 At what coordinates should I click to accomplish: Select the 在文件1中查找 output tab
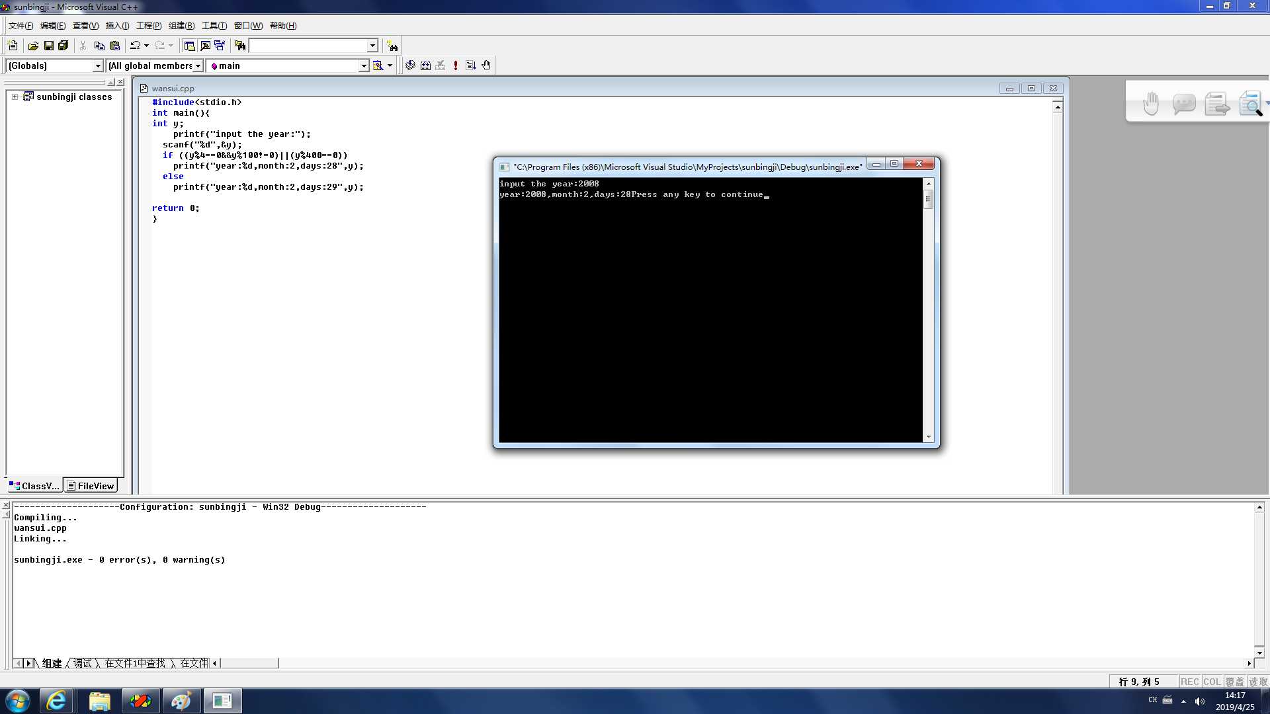point(135,663)
